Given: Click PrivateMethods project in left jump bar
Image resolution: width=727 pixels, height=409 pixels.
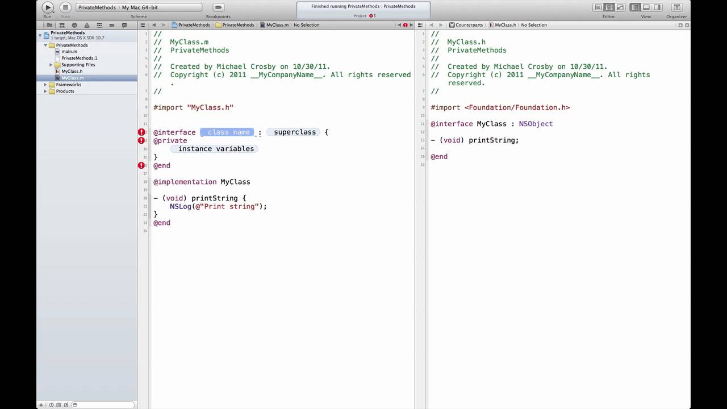Looking at the screenshot, I should click(191, 25).
